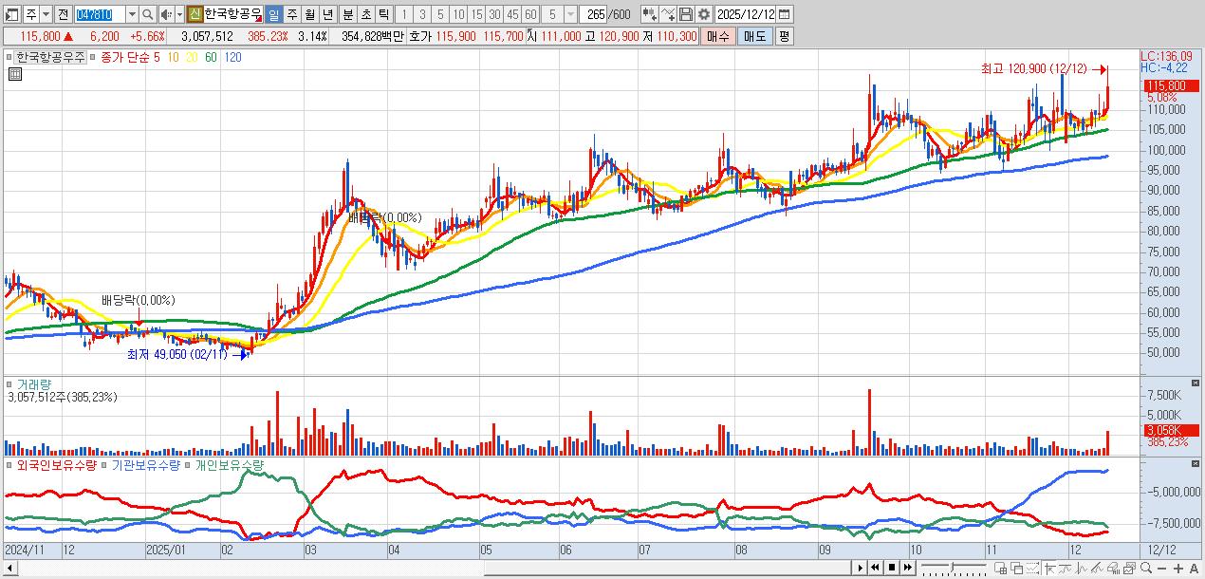
Task: Switch to 분 minute chart
Action: click(348, 14)
